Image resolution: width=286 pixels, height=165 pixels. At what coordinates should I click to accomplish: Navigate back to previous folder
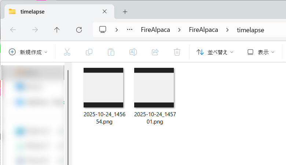pyautogui.click(x=13, y=30)
